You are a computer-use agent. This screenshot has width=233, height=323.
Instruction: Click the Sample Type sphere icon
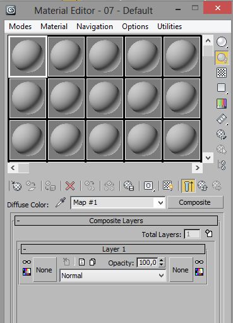click(222, 42)
